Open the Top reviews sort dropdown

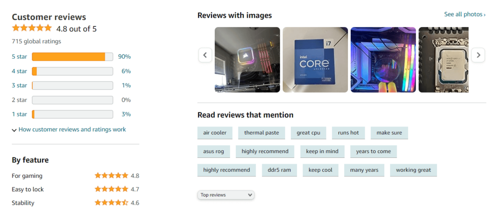(226, 195)
